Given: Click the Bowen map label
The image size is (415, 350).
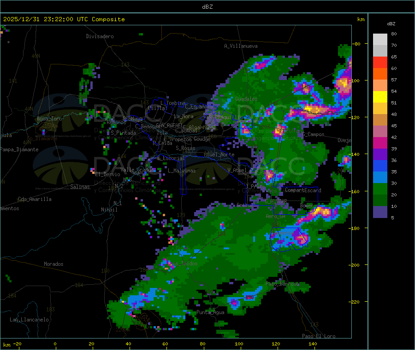Looking at the screenshot, I should pos(307,205).
